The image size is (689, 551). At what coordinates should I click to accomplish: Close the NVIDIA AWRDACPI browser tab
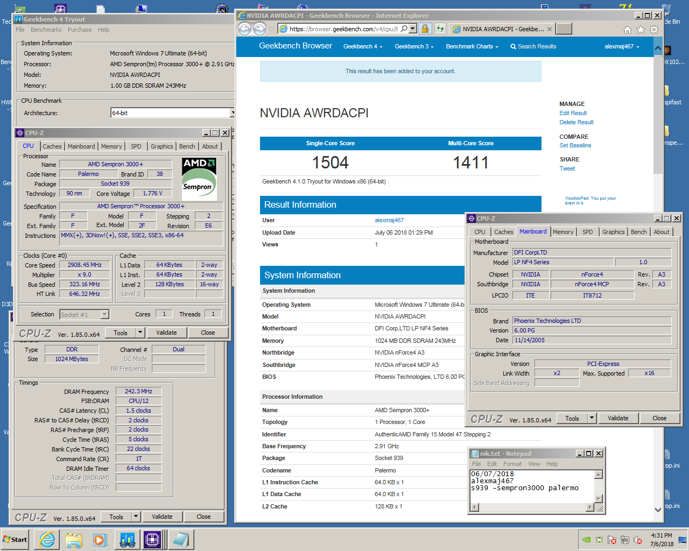(550, 29)
